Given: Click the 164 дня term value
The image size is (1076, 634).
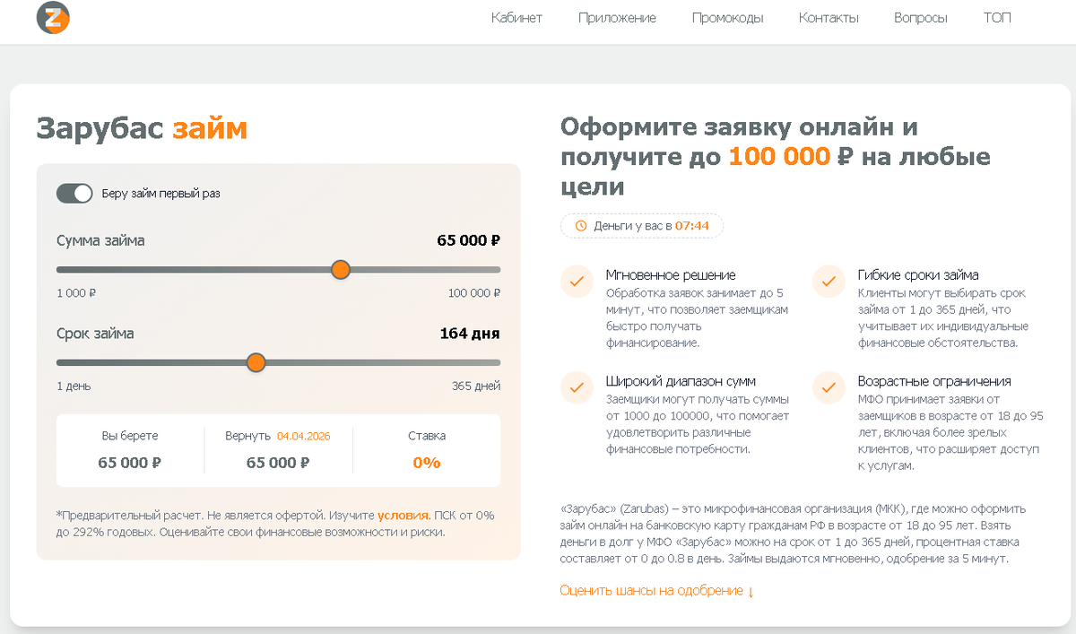Looking at the screenshot, I should [x=470, y=334].
